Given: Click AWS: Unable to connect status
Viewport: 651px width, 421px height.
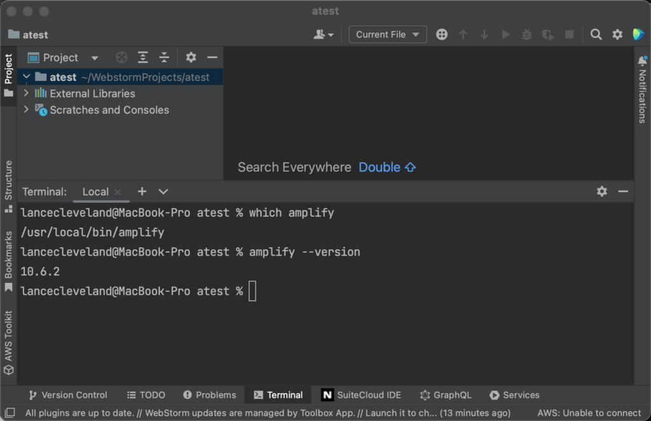Looking at the screenshot, I should pyautogui.click(x=589, y=413).
